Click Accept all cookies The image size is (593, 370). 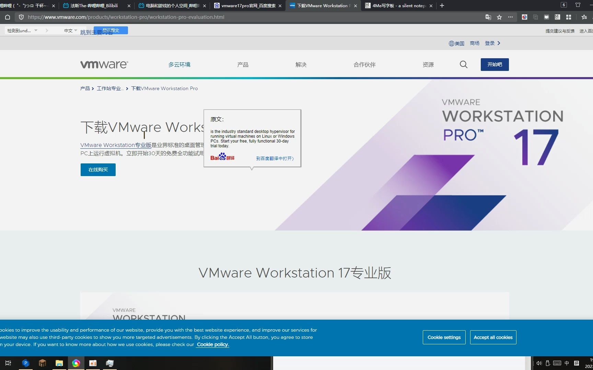coord(493,337)
